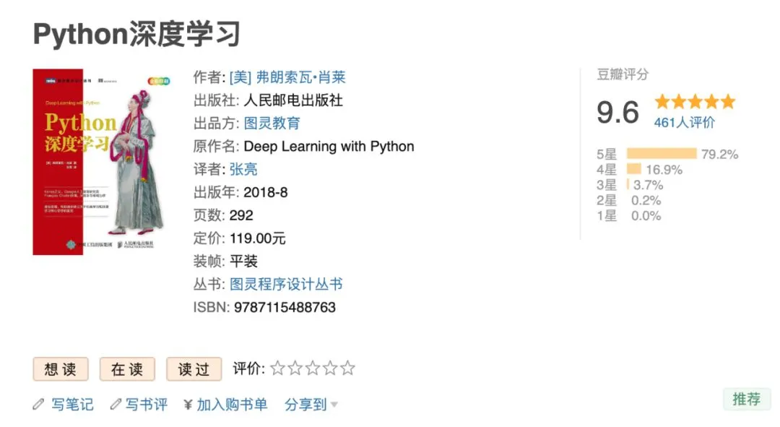Click the price 119.00元
Image resolution: width=780 pixels, height=427 pixels.
[258, 238]
